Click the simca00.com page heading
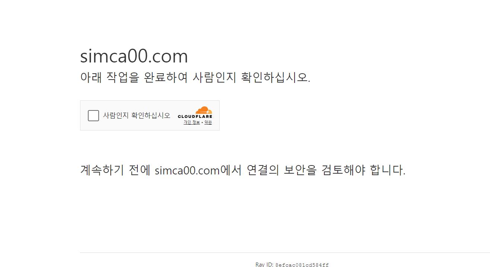 [x=134, y=56]
